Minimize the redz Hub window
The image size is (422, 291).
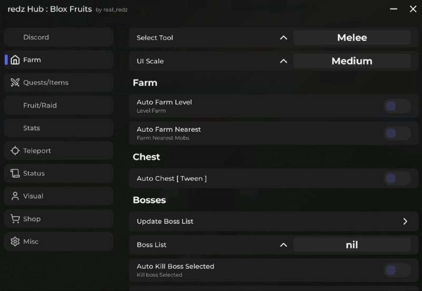(x=394, y=9)
